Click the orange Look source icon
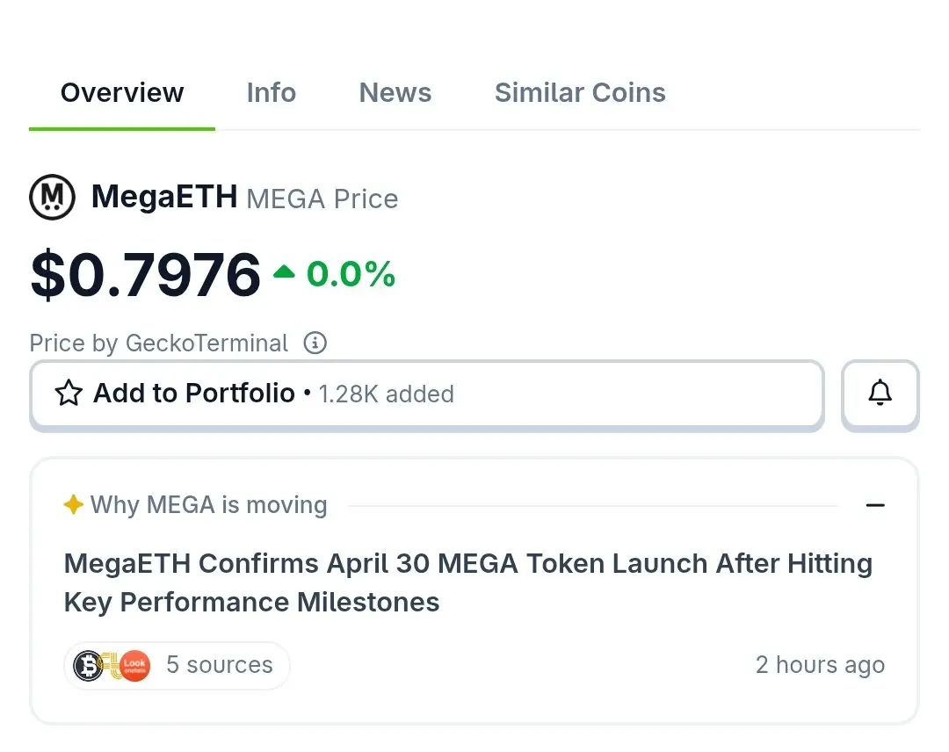This screenshot has width=949, height=752. coord(134,665)
